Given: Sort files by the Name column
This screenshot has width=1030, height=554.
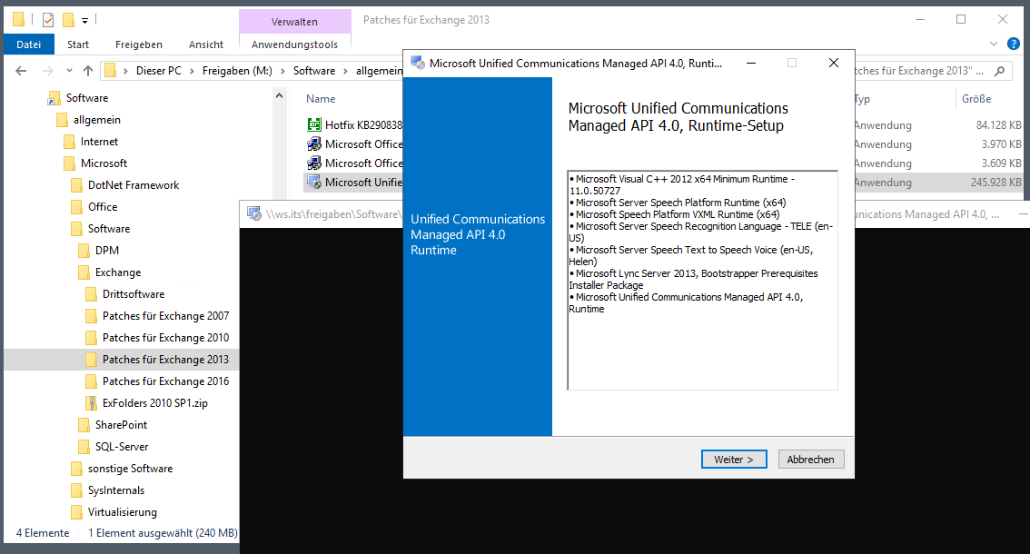Looking at the screenshot, I should (321, 99).
